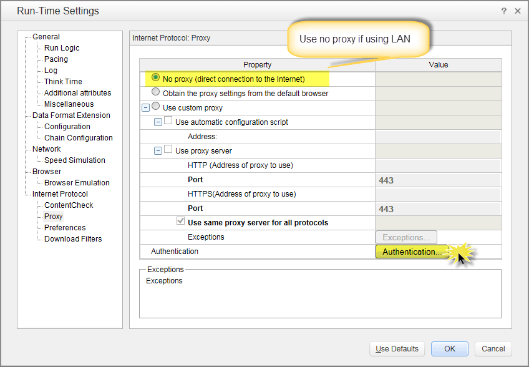Screen dimensions: 529x367
Task: Select Obtain proxy settings from default browser
Action: (x=156, y=93)
